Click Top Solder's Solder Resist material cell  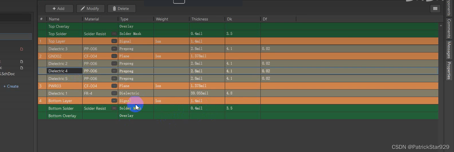pyautogui.click(x=100, y=34)
